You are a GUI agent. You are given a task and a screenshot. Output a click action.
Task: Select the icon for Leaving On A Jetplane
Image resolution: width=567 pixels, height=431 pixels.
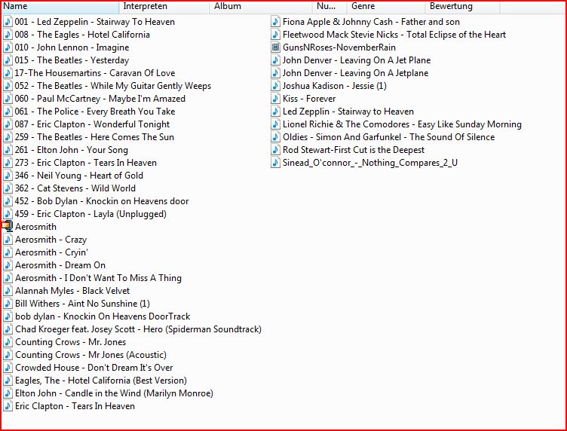tap(275, 73)
